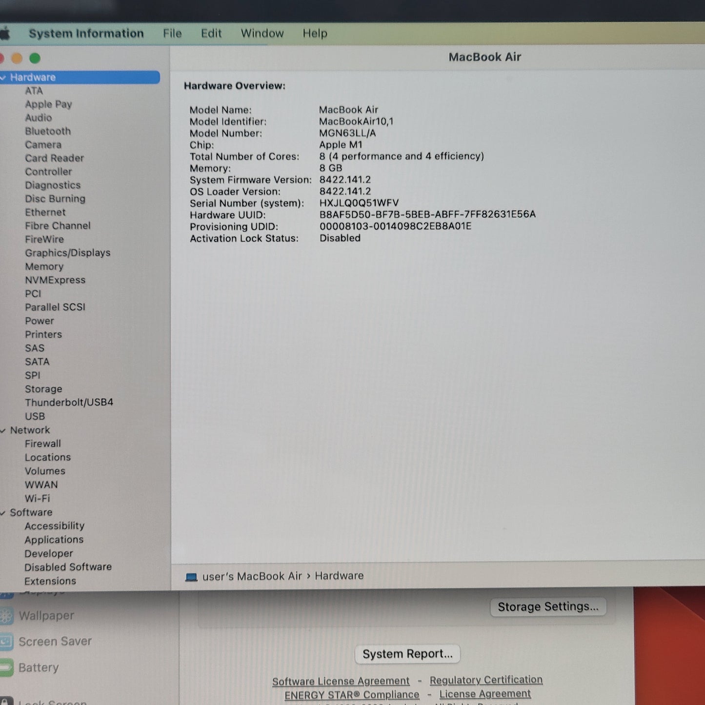
Task: Click the Disabled activation lock value
Action: click(x=340, y=238)
